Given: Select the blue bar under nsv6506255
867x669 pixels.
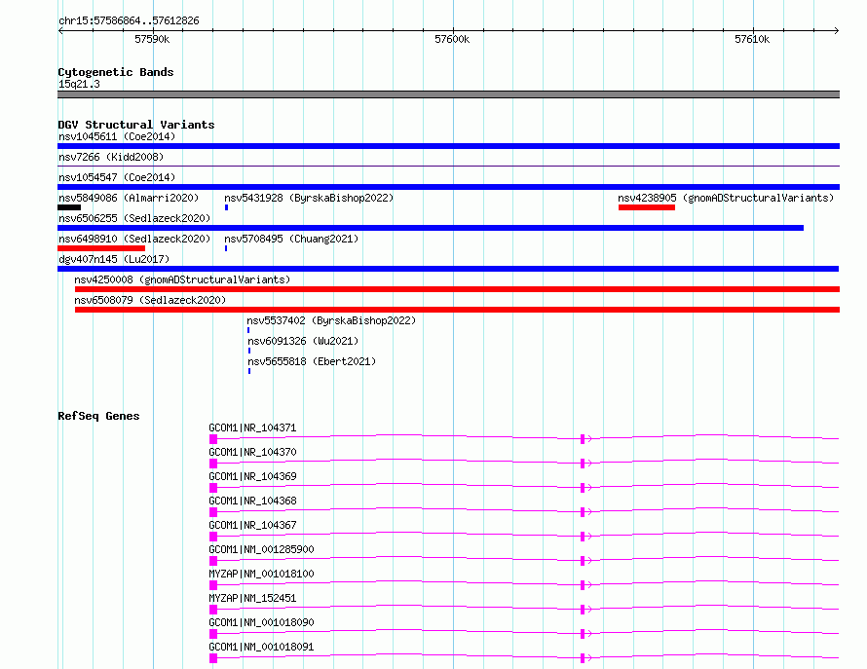Looking at the screenshot, I should (431, 228).
